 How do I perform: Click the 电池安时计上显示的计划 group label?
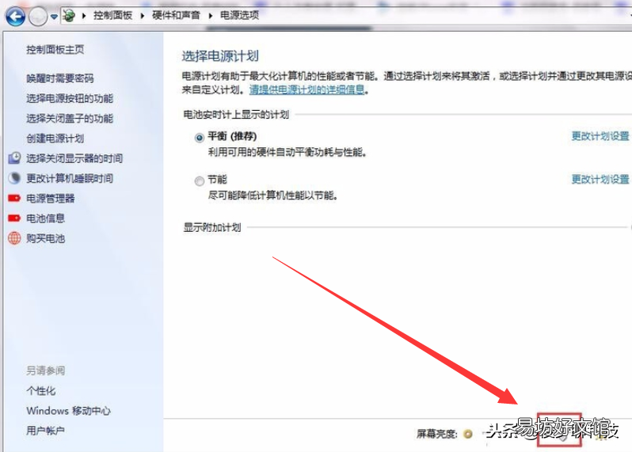[236, 115]
